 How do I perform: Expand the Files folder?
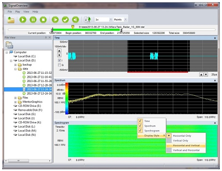(15, 98)
